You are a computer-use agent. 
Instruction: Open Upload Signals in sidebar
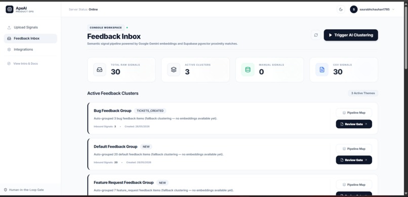click(x=30, y=27)
